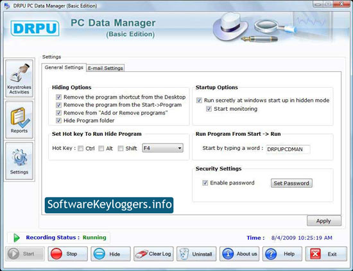Enable the Ctrl hot key checkbox

pyautogui.click(x=80, y=148)
